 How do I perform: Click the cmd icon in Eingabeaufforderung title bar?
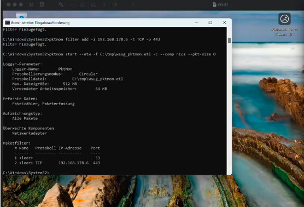pyautogui.click(x=7, y=22)
